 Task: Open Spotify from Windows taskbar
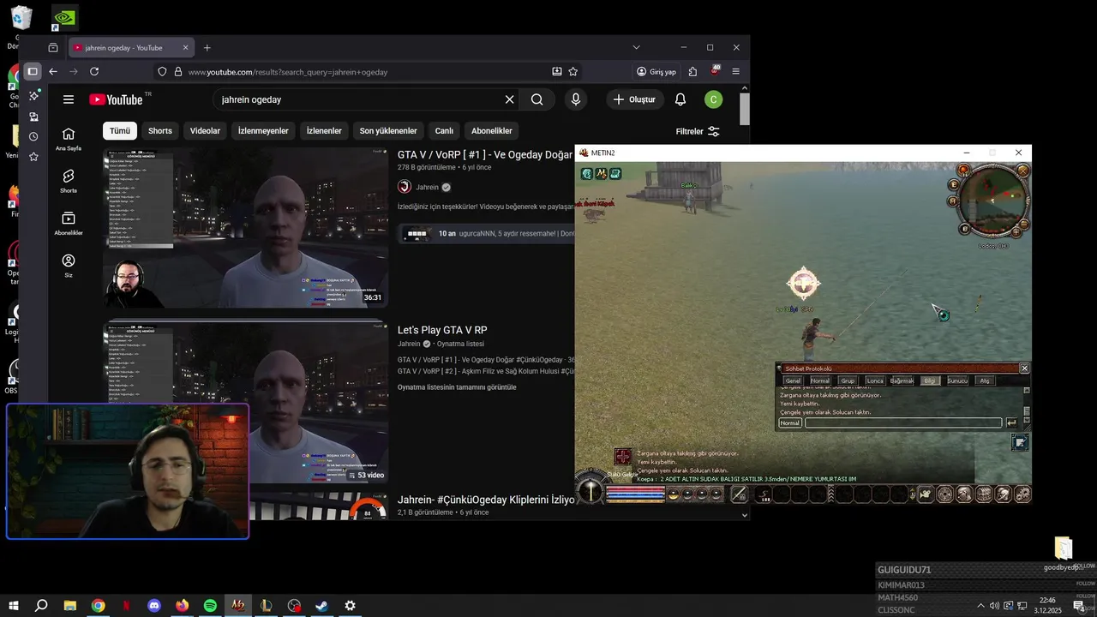pyautogui.click(x=210, y=606)
